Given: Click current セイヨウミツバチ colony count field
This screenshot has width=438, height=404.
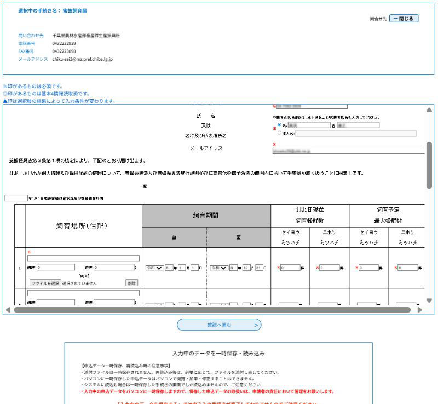Looking at the screenshot, I should click(290, 268).
